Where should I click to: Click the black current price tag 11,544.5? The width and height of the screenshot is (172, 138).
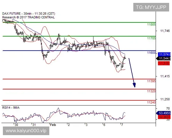click(x=165, y=58)
